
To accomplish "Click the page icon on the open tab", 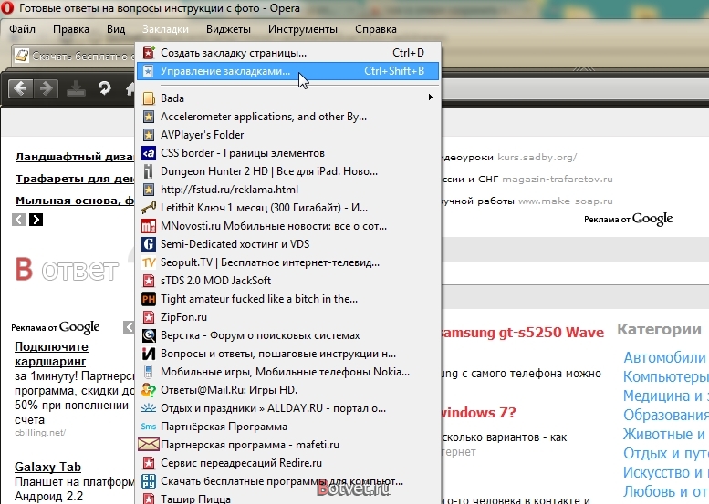I will 22,56.
